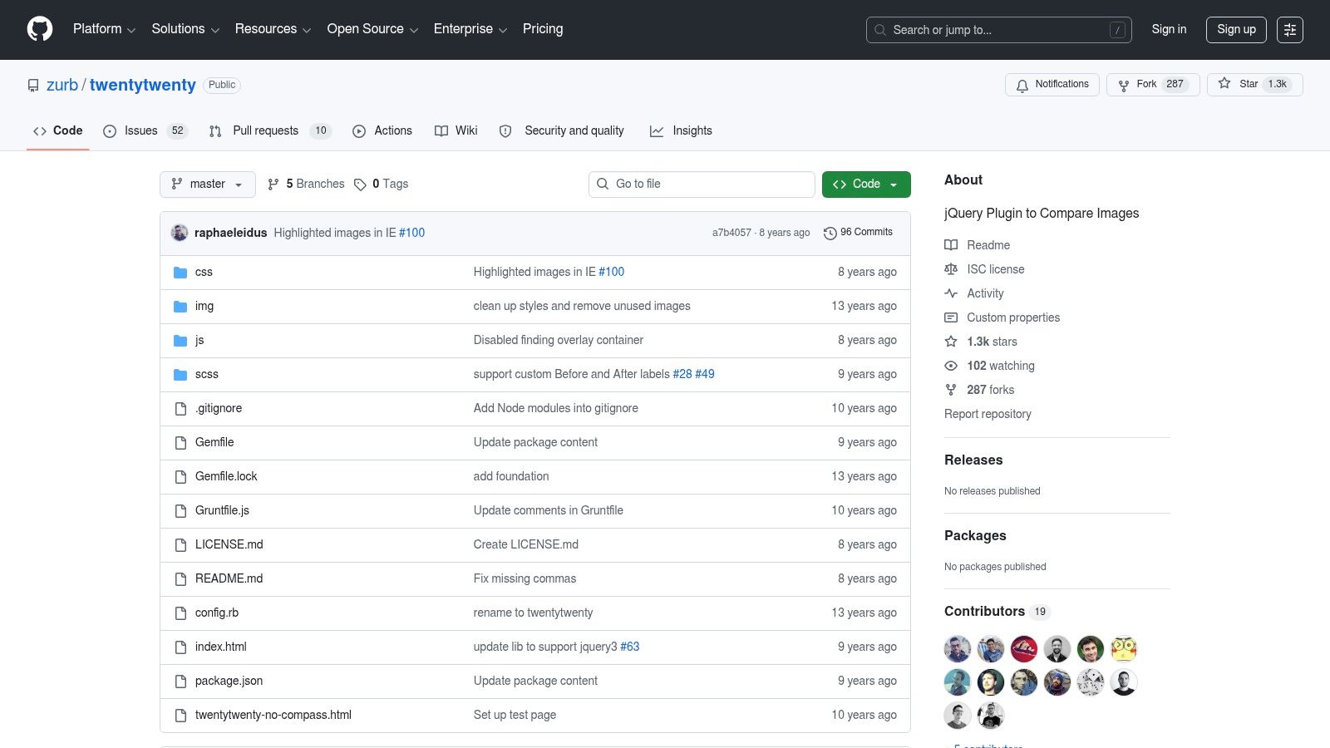Open the Actions tab
1330x748 pixels.
coord(382,130)
